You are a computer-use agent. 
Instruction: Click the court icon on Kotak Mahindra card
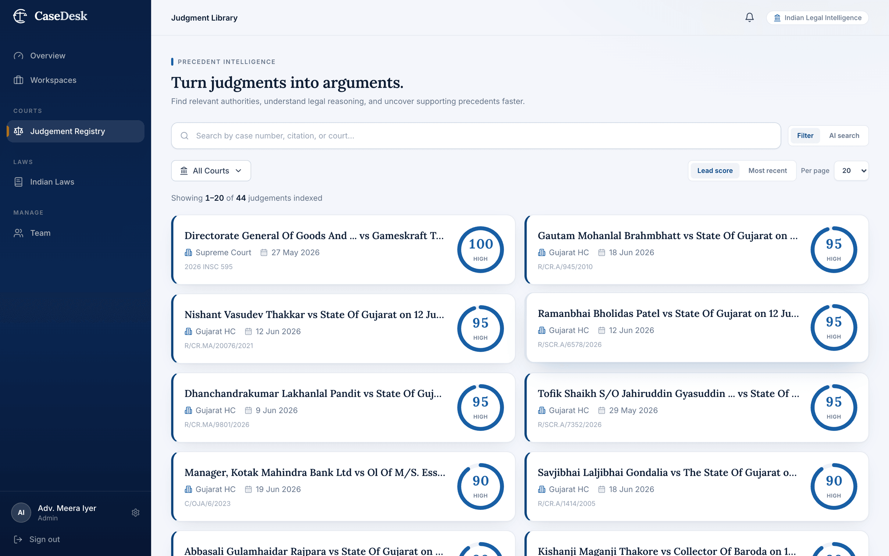189,489
